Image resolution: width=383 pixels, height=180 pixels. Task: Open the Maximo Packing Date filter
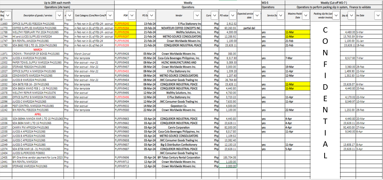coord(306,15)
